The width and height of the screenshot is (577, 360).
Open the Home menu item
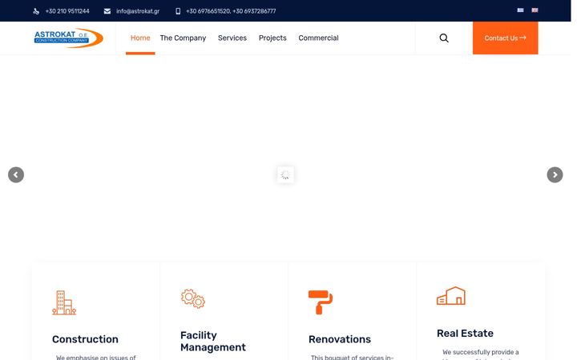140,38
